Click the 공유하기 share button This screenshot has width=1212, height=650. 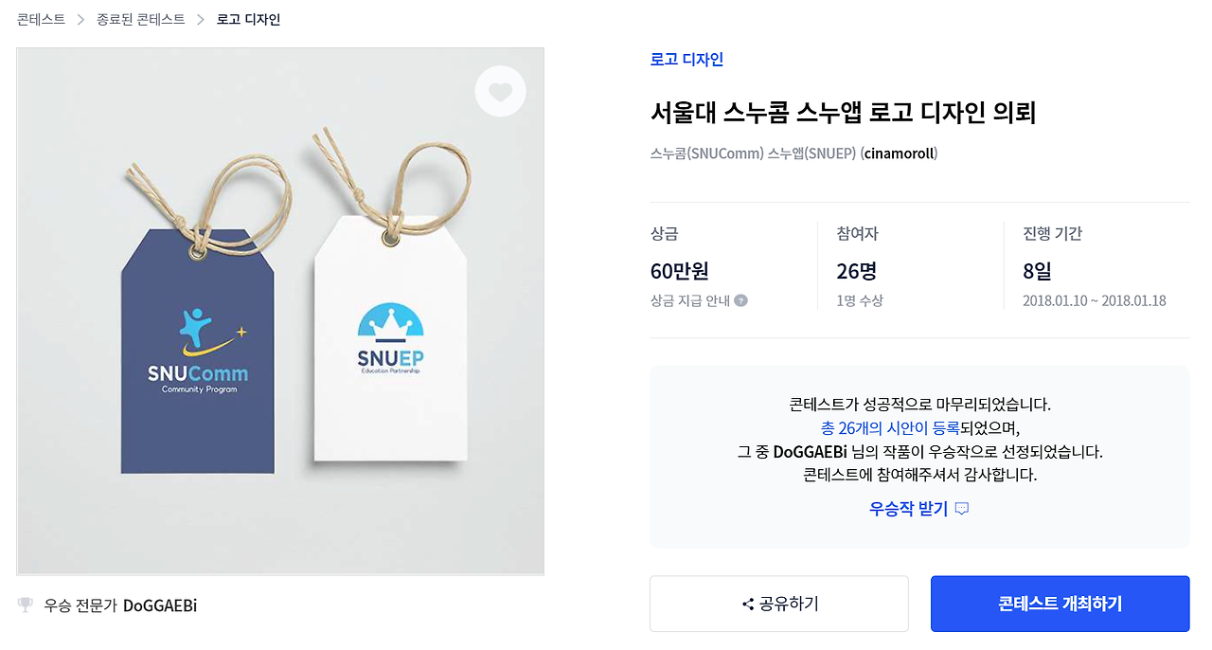pyautogui.click(x=779, y=604)
